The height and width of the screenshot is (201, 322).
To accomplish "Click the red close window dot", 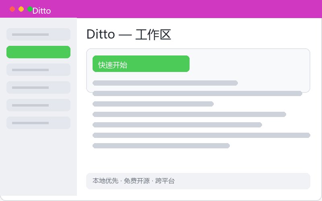I will (x=12, y=9).
